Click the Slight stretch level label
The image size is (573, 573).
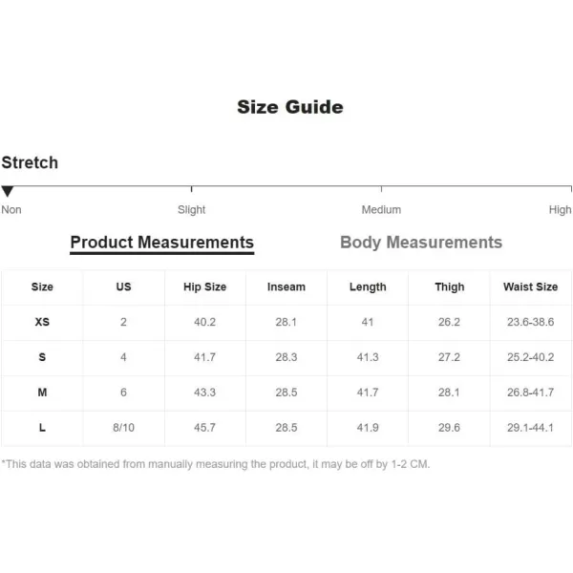click(192, 210)
